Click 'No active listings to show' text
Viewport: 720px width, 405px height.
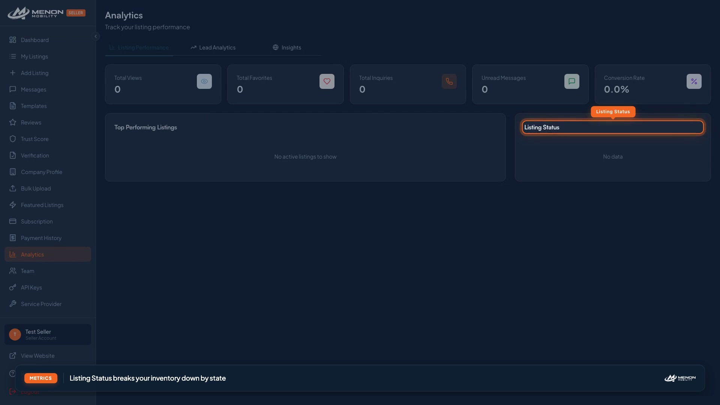pyautogui.click(x=305, y=157)
